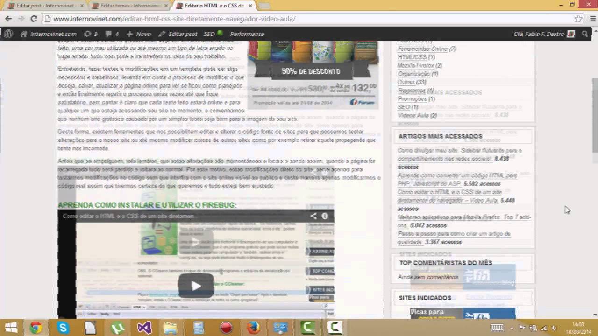Open Mozilla Firefox from the taskbar
The height and width of the screenshot is (336, 598).
253,328
